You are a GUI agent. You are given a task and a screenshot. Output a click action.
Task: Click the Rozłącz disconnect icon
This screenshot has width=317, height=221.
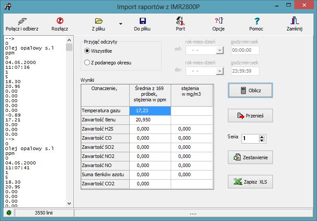(x=60, y=21)
